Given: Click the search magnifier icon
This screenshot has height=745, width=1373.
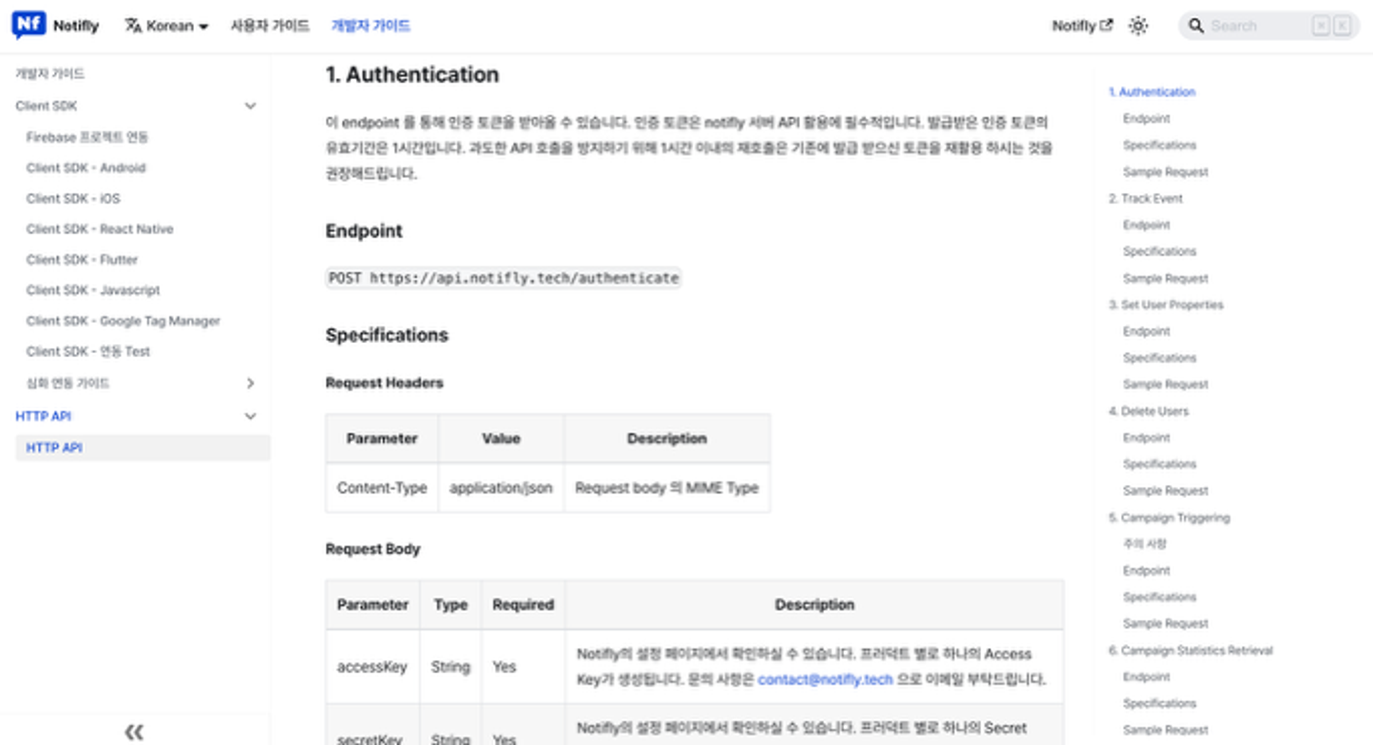Looking at the screenshot, I should [x=1196, y=26].
